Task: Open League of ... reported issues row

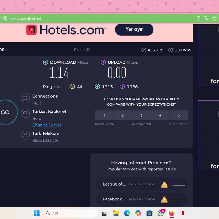Action: 141,184
